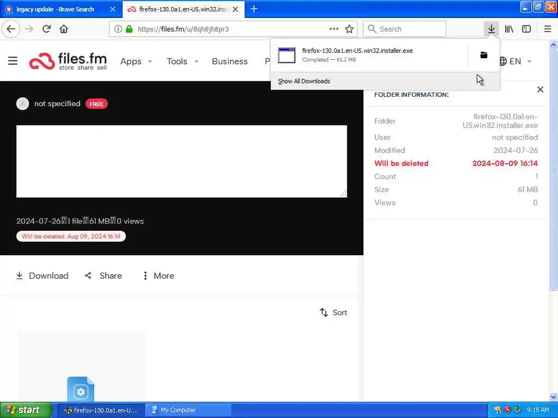
Task: Click the FOLDER INFORMATION heading
Action: tap(411, 95)
